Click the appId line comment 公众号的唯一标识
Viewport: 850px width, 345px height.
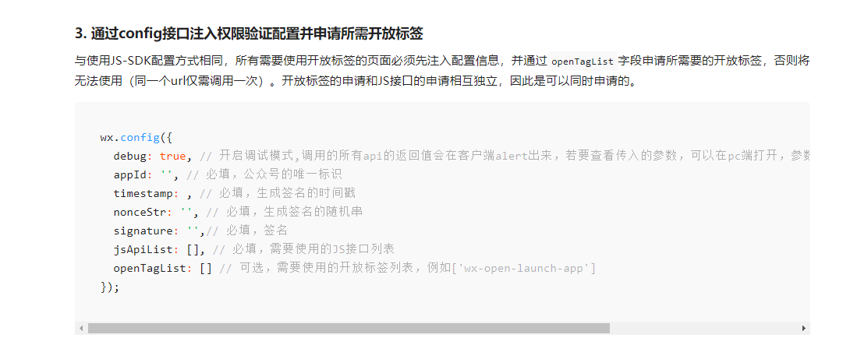coord(264,174)
